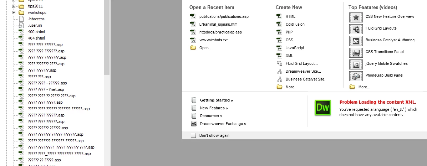Expand the tips2011 folder

[x=14, y=6]
